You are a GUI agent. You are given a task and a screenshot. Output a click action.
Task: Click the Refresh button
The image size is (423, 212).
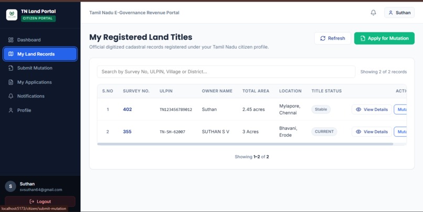point(333,38)
